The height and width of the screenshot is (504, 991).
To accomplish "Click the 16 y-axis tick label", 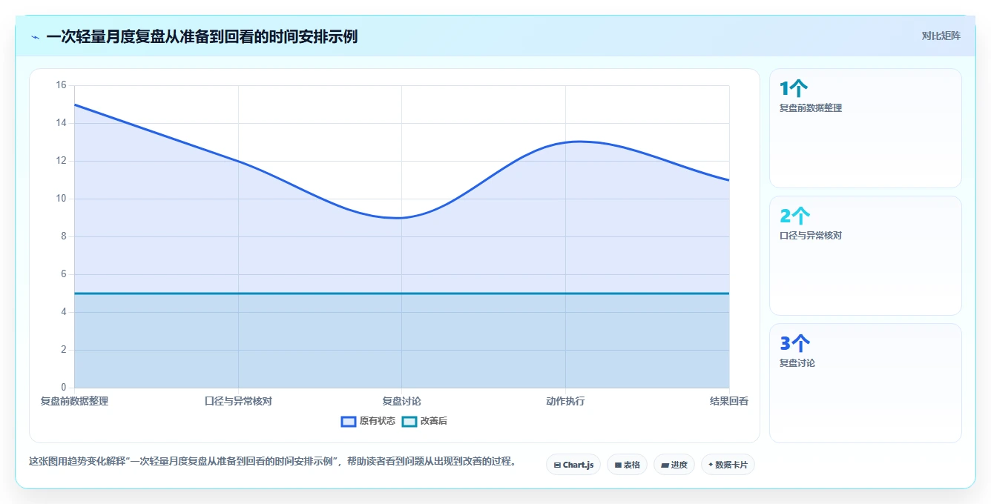I will (61, 85).
